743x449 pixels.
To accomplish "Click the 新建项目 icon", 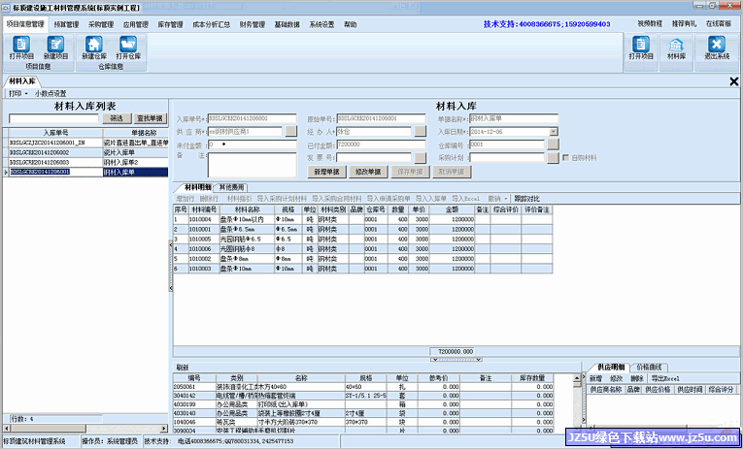I will [x=55, y=45].
